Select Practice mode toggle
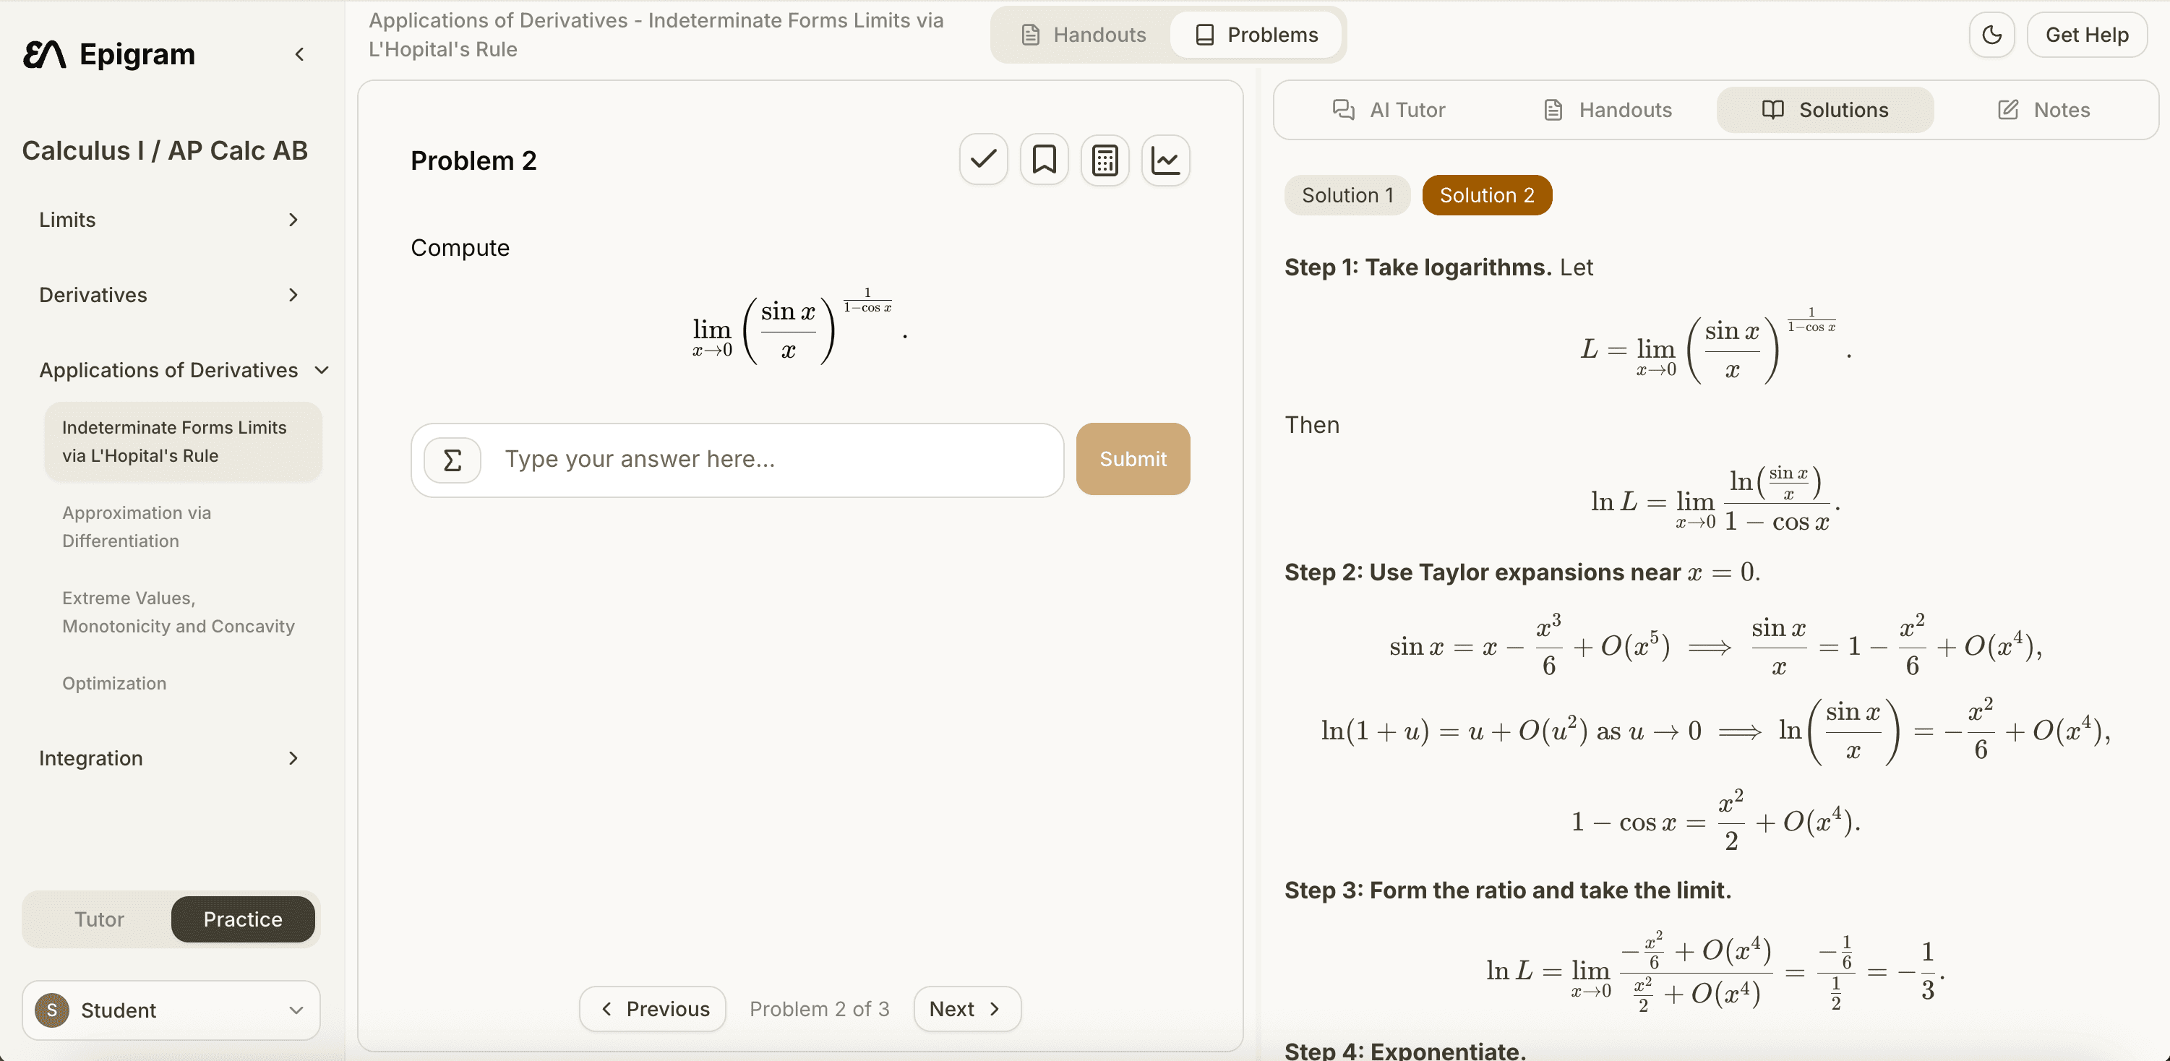Image resolution: width=2170 pixels, height=1061 pixels. pos(243,919)
